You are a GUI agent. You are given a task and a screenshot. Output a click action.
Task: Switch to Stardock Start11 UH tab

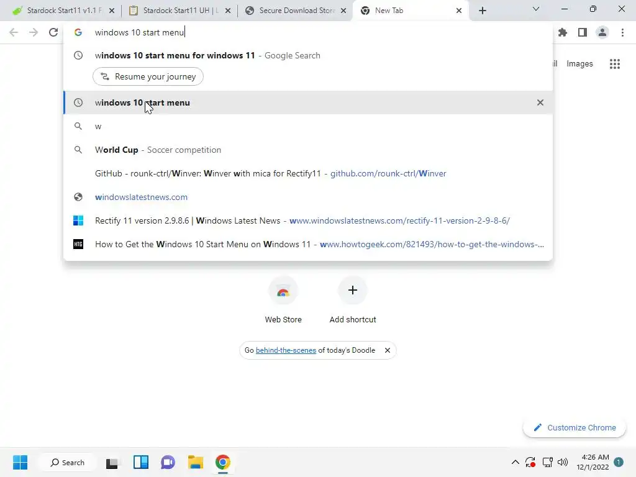pos(179,11)
